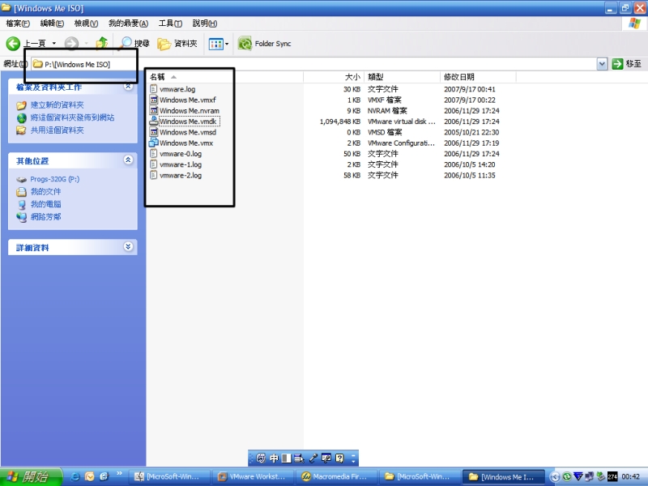This screenshot has width=648, height=486.
Task: Switch to Macromedia Fir… taskbar button
Action: (336, 476)
